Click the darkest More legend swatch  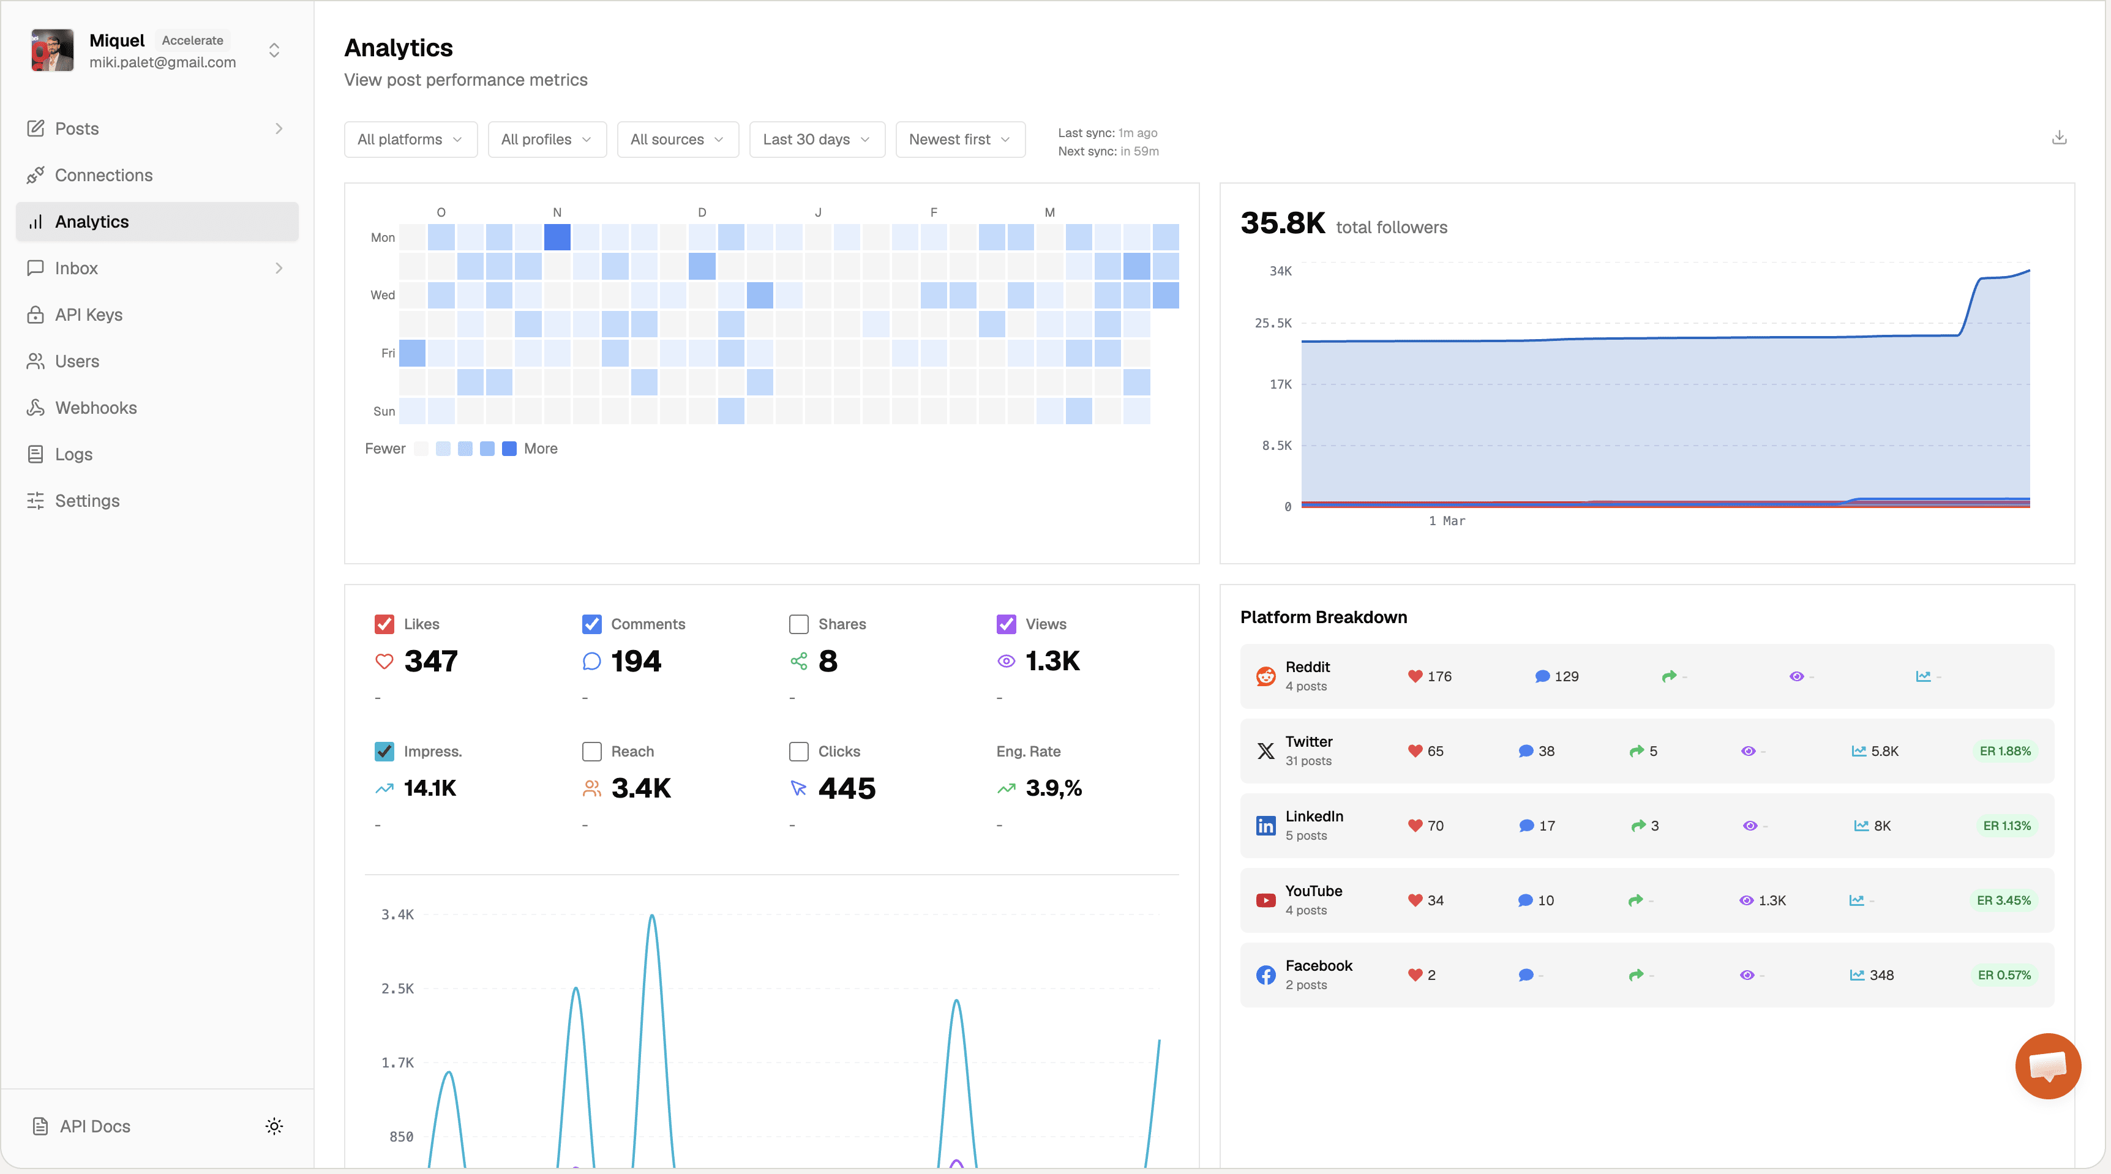point(509,449)
